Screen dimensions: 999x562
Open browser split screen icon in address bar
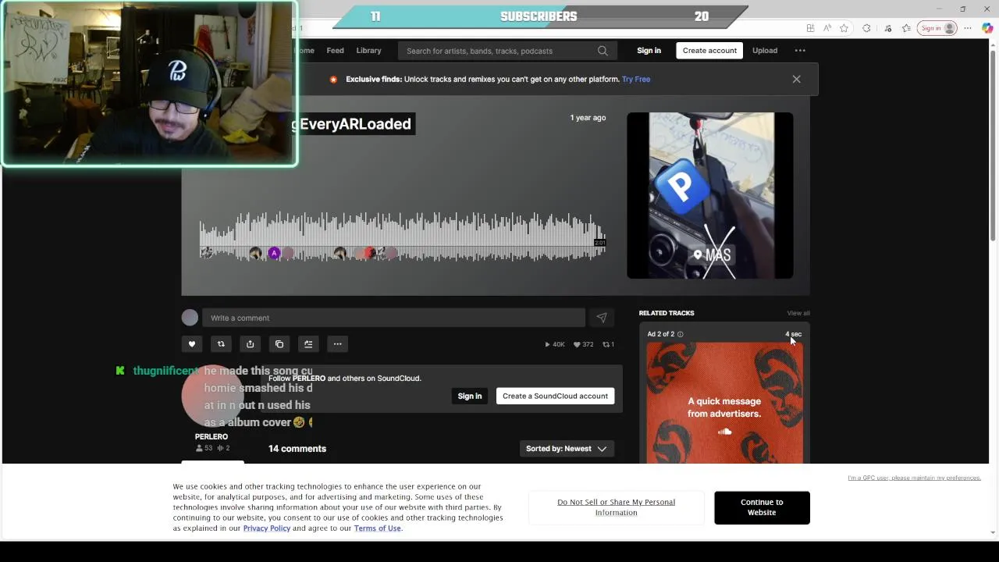810,28
